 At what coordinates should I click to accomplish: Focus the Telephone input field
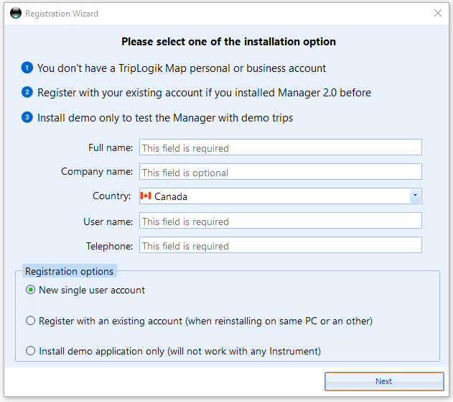280,245
